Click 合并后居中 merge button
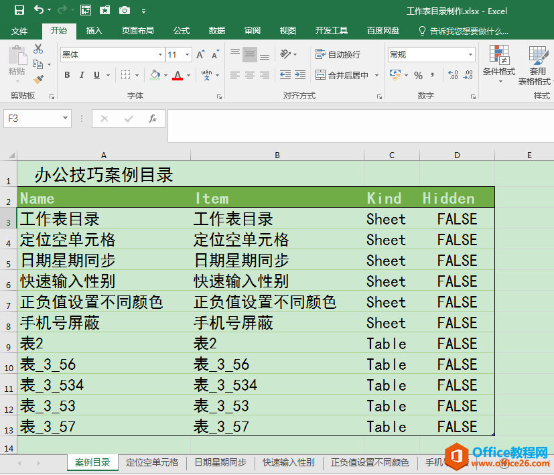Image resolution: width=554 pixels, height=475 pixels. coord(342,75)
